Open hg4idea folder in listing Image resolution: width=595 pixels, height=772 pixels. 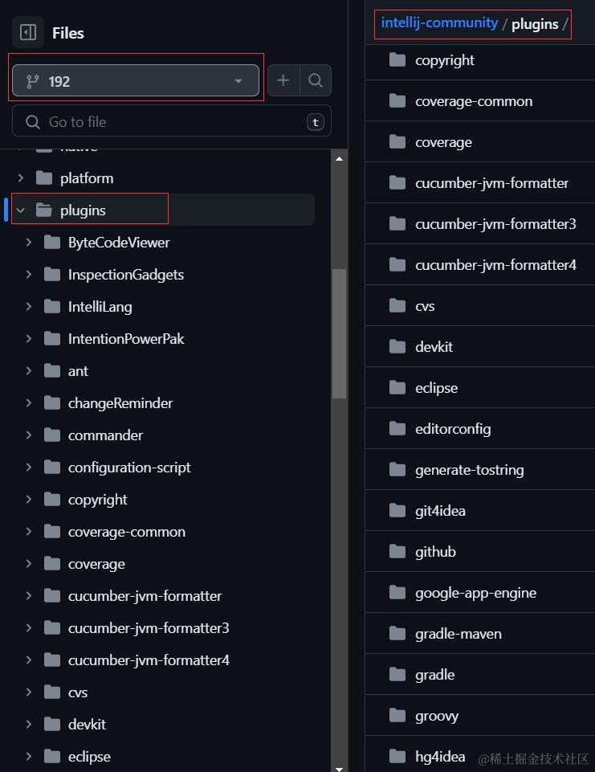coord(440,756)
